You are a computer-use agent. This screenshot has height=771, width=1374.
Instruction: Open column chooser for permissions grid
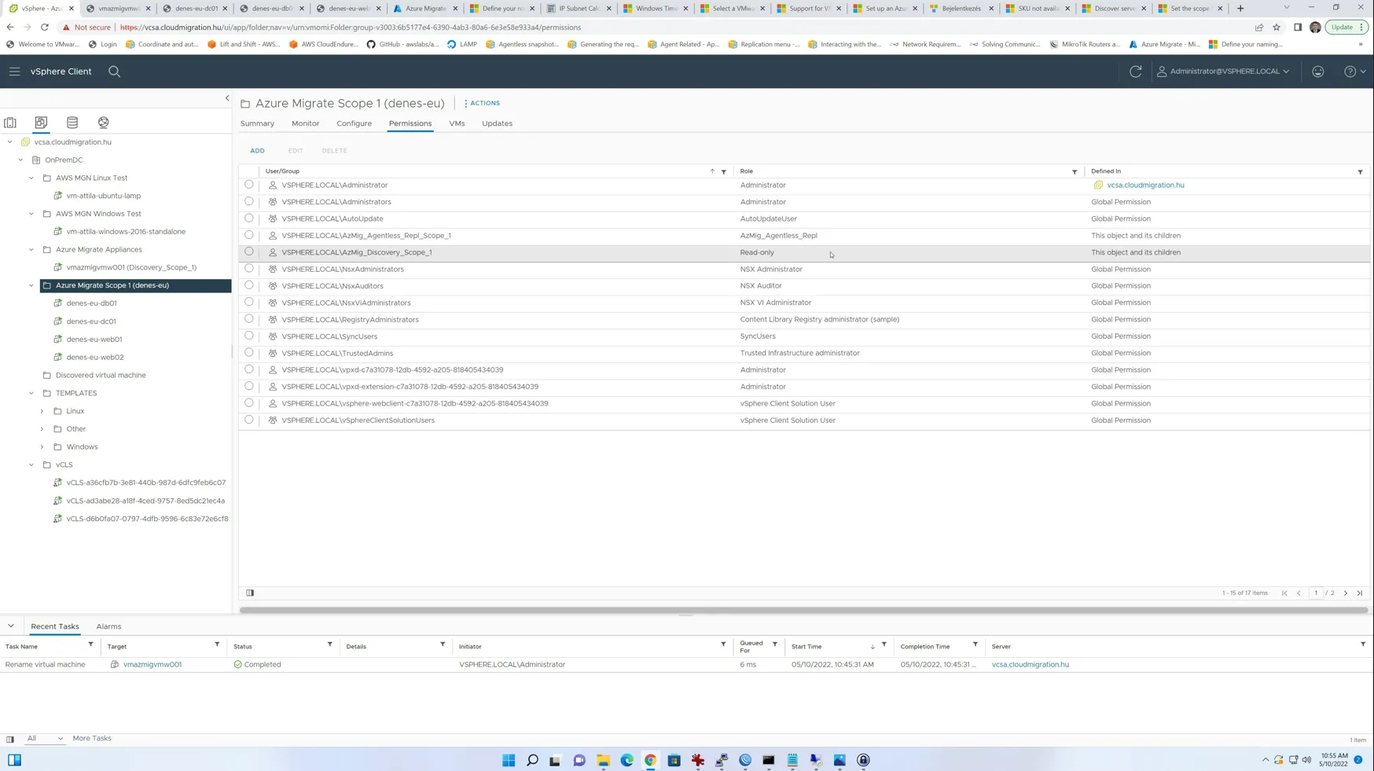(250, 593)
